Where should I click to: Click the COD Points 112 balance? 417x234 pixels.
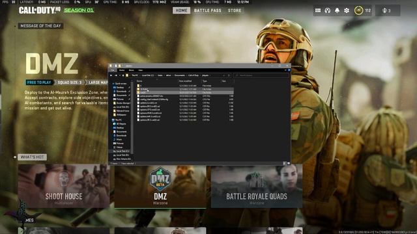click(363, 10)
